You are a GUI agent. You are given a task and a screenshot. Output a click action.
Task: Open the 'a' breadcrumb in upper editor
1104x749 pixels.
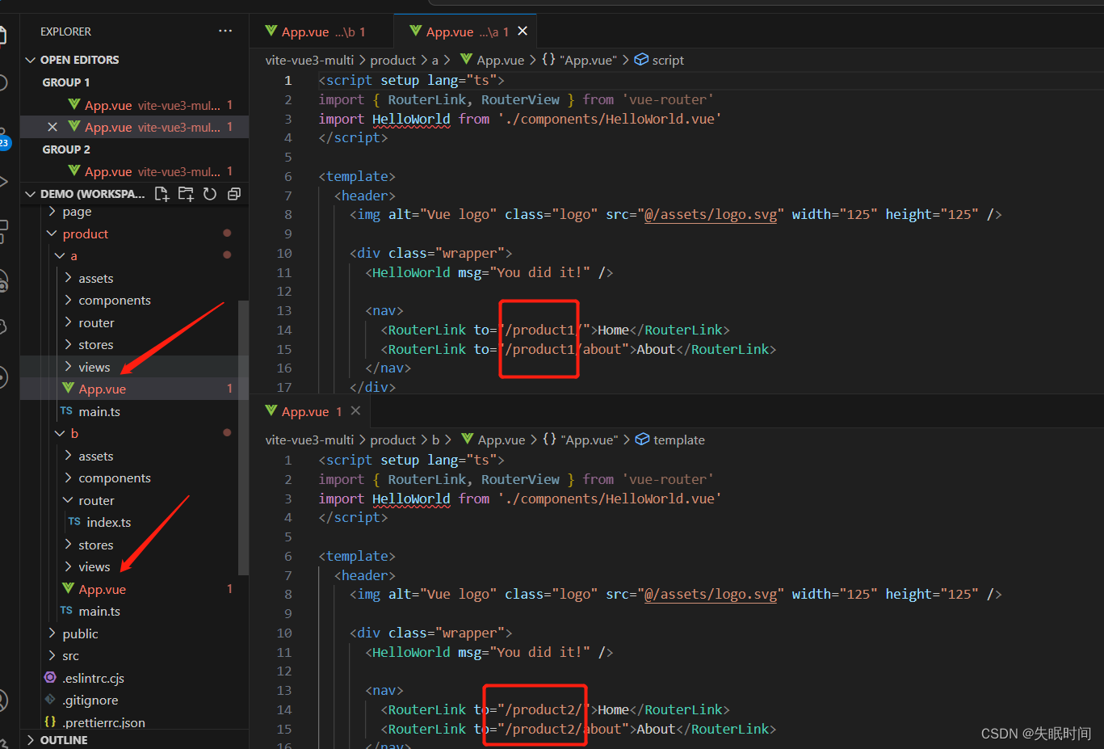tap(435, 60)
